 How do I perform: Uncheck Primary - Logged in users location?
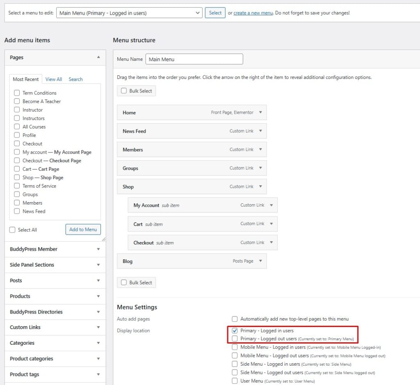point(235,330)
